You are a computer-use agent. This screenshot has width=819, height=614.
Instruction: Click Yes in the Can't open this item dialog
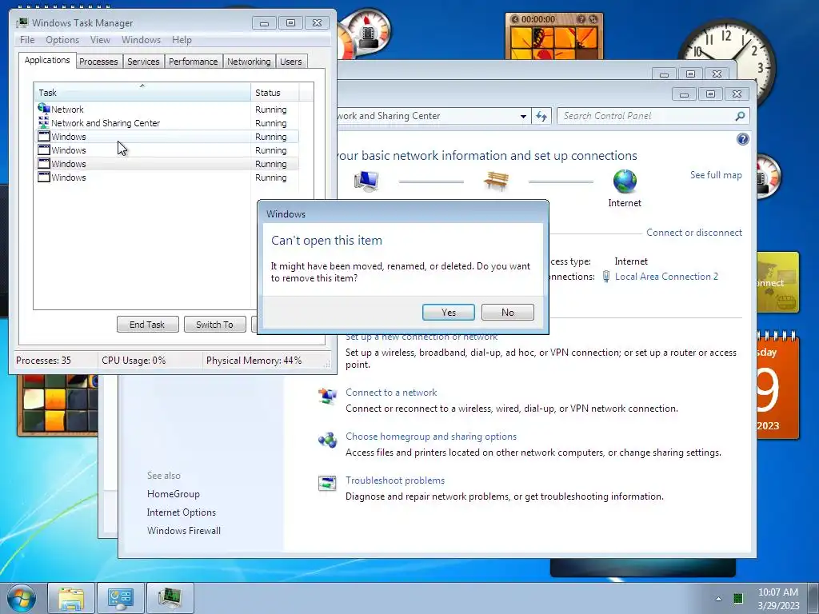(448, 313)
